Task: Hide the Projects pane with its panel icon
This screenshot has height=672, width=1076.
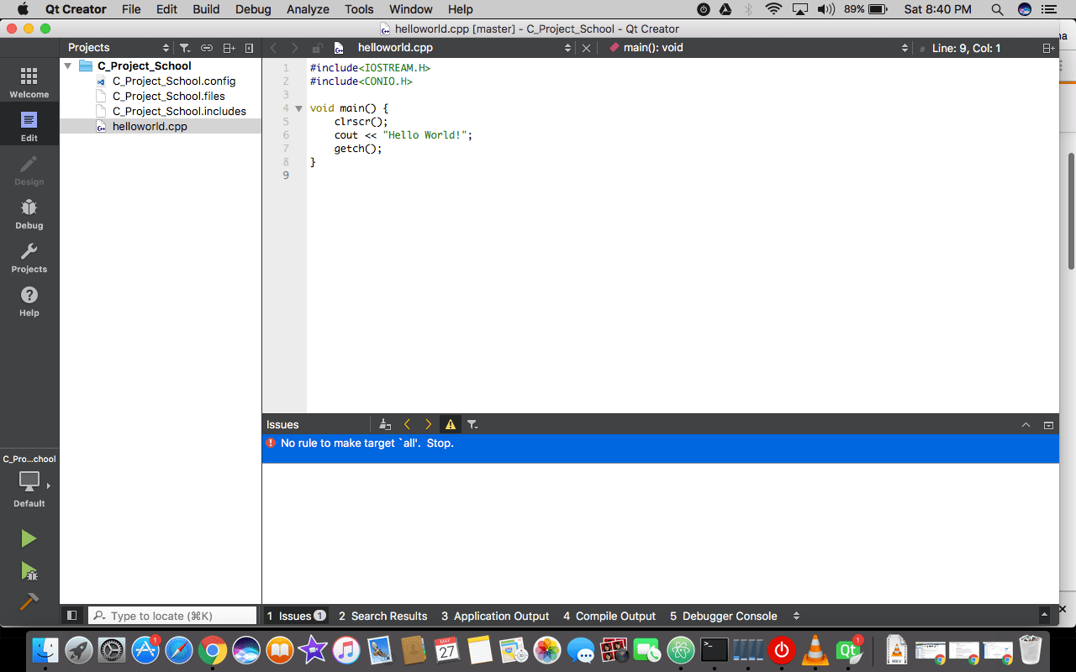Action: [x=249, y=47]
